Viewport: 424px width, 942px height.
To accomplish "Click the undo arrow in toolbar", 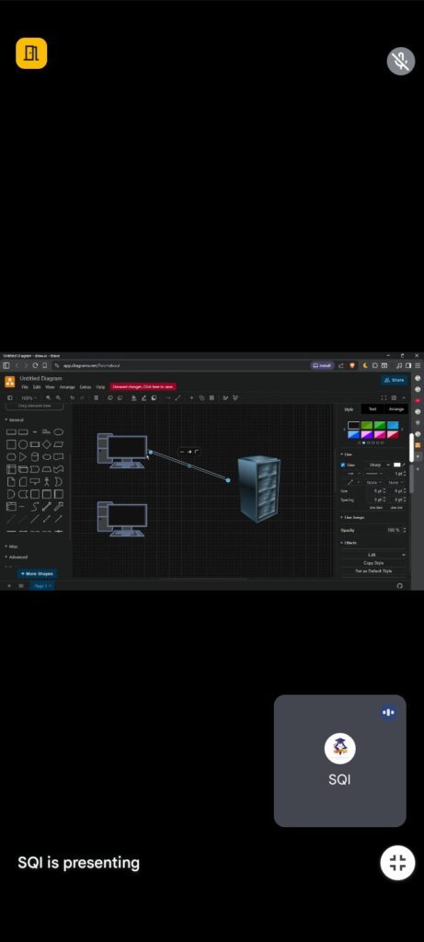I will [x=73, y=397].
